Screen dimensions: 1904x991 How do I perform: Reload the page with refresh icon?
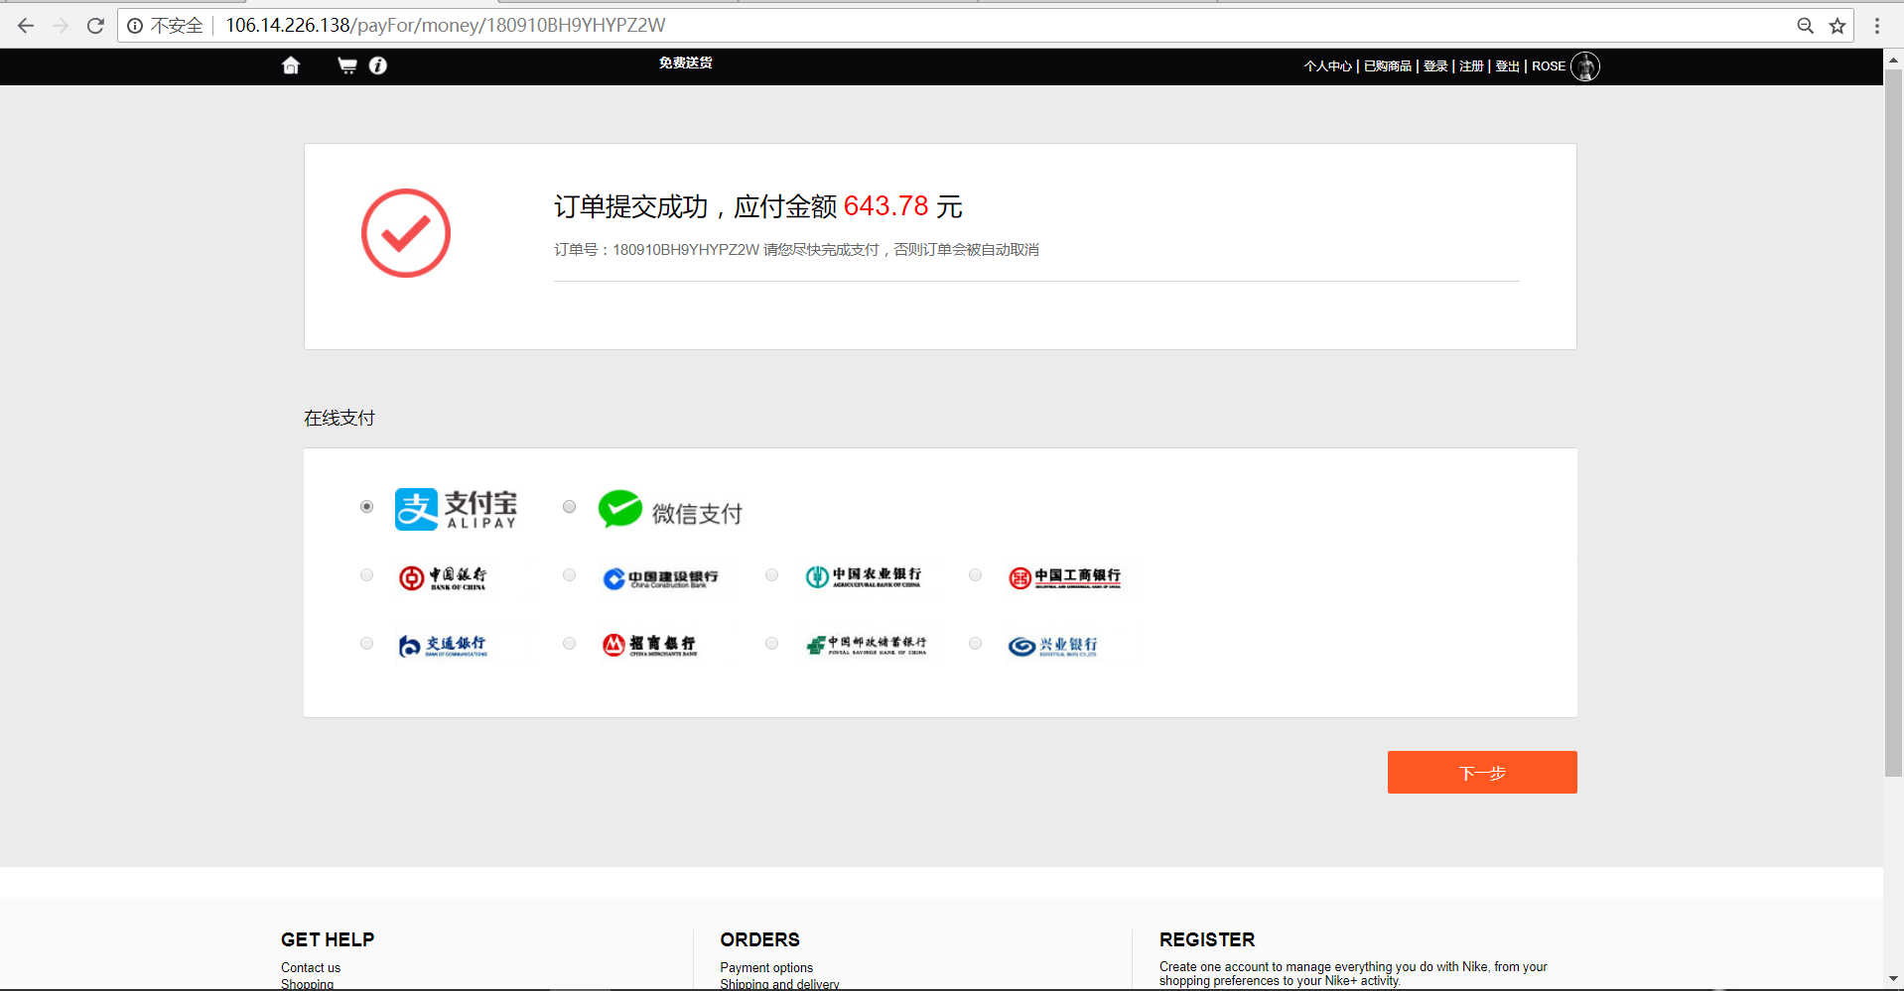(95, 26)
